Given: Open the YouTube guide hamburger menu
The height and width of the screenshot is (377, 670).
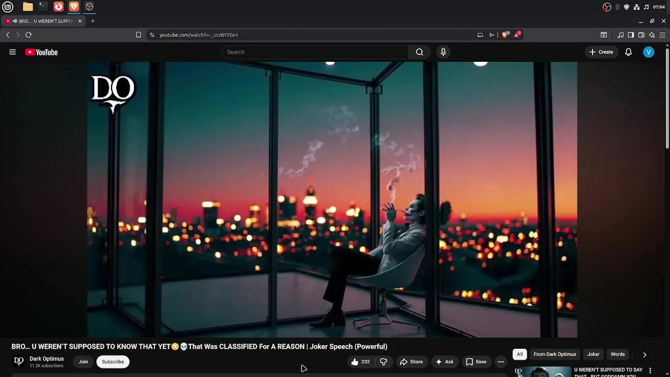Looking at the screenshot, I should click(13, 52).
